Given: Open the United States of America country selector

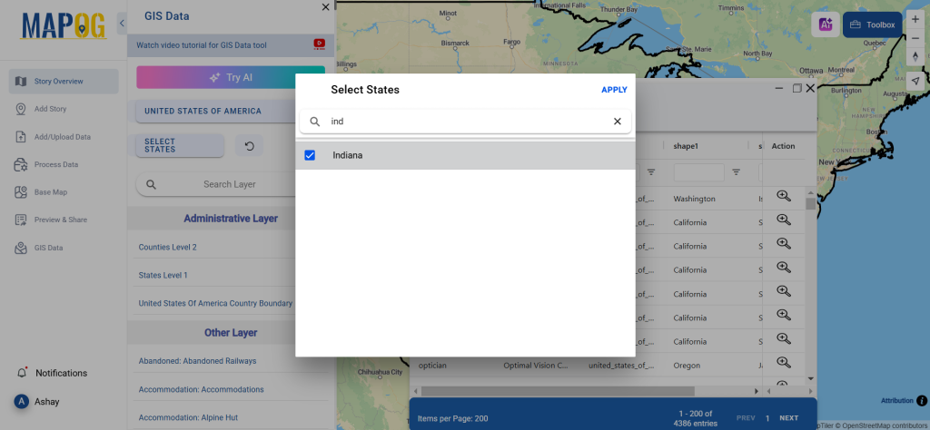Looking at the screenshot, I should tap(203, 111).
